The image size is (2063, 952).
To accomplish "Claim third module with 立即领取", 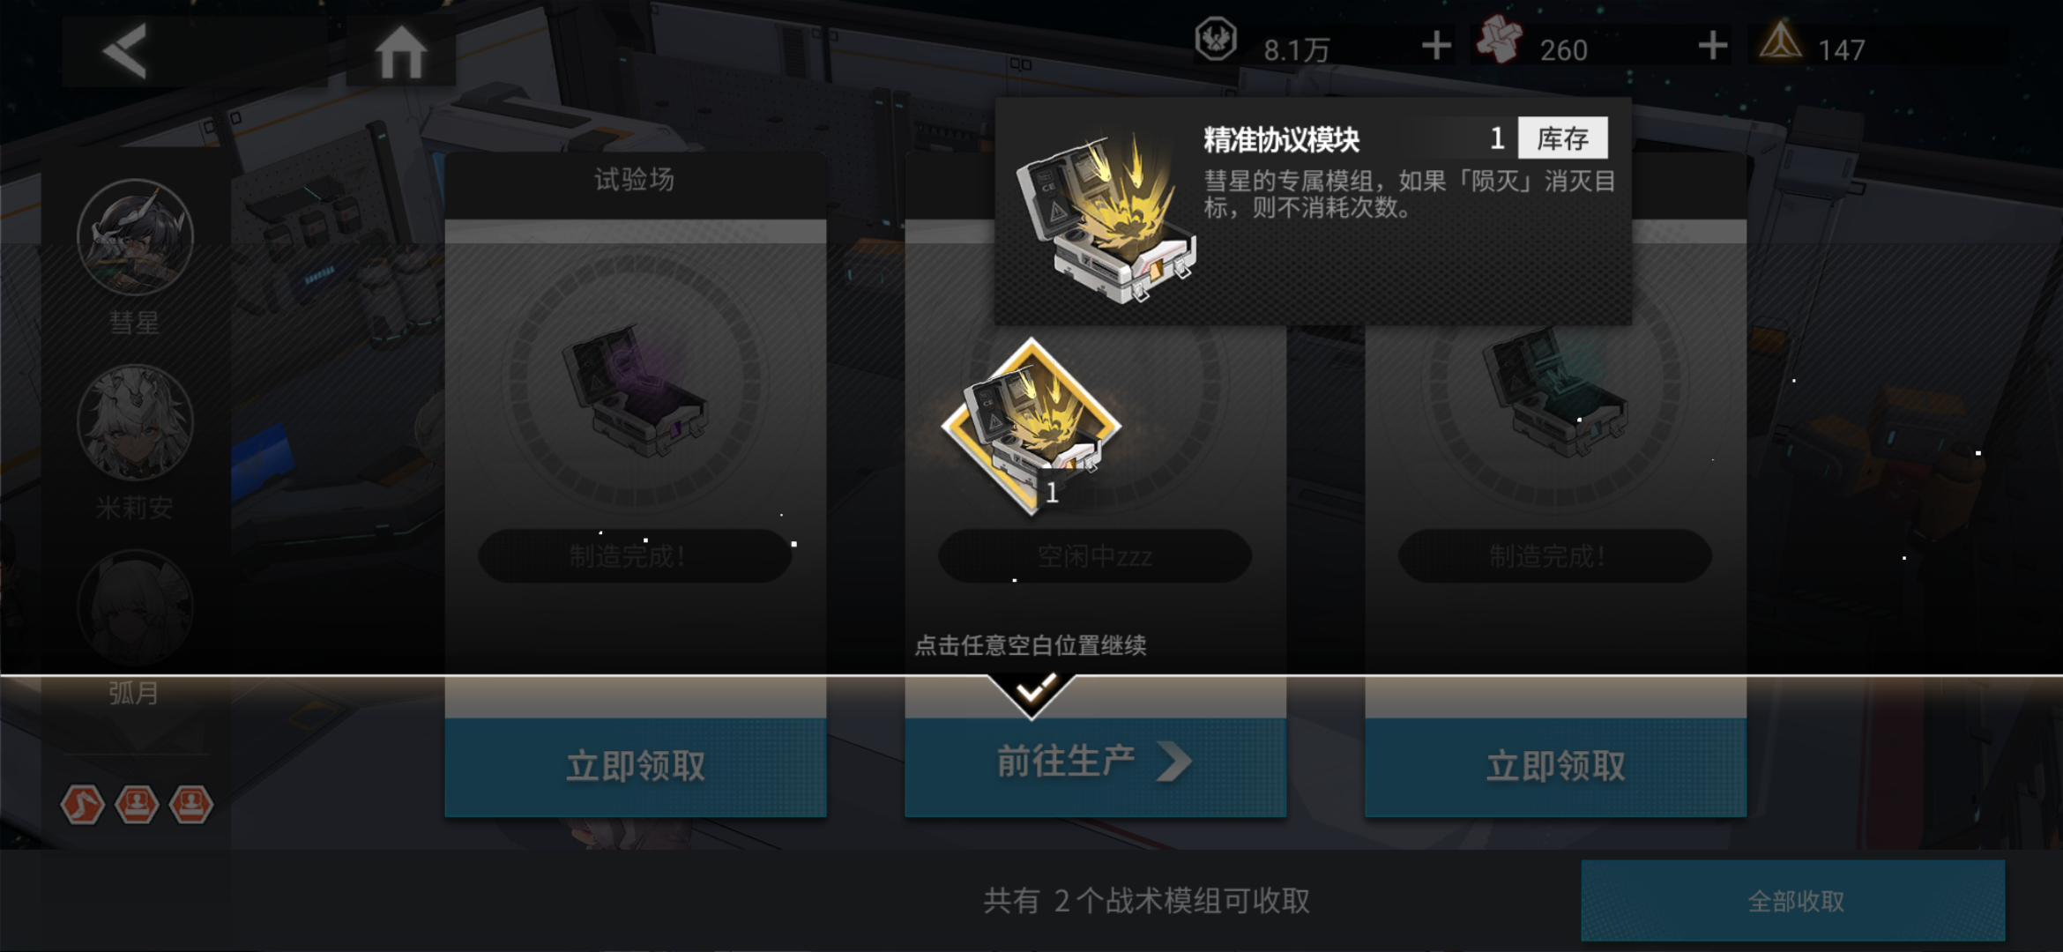I will [1556, 767].
